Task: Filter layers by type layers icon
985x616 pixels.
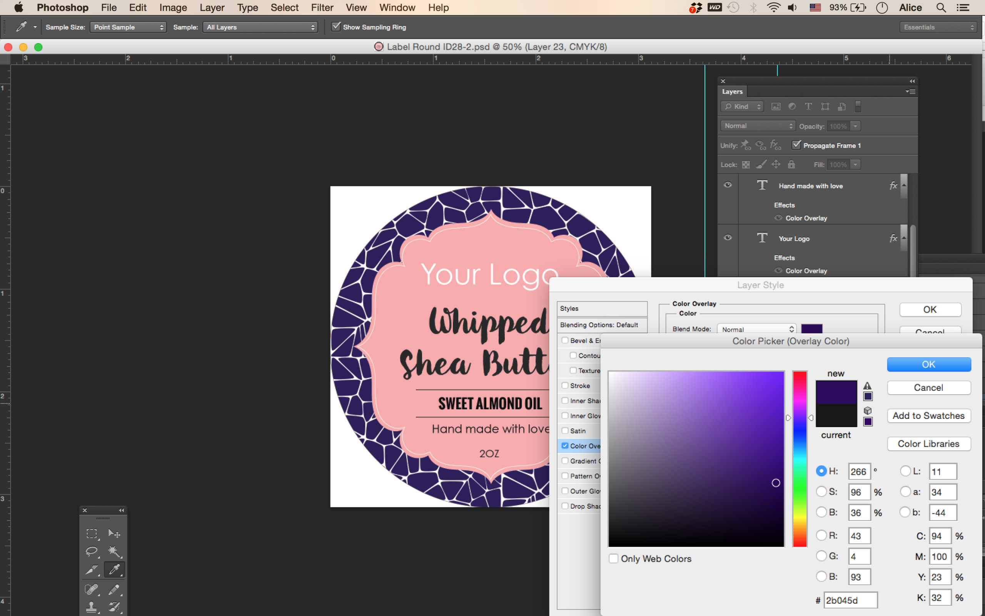Action: [808, 106]
